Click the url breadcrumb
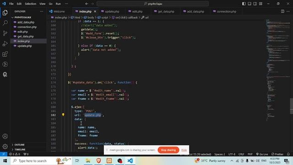The width and height of the screenshot is (293, 165). tap(145, 17)
